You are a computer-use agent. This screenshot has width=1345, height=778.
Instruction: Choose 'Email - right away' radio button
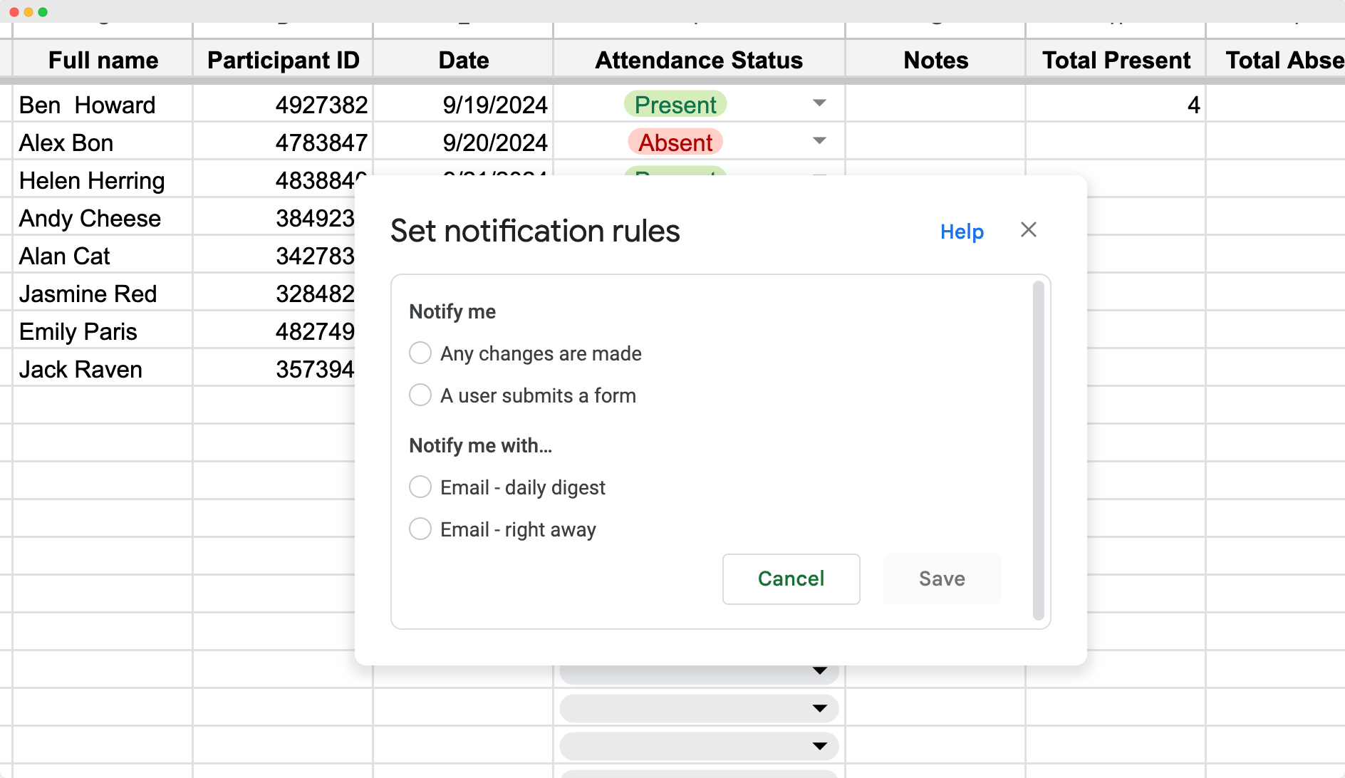point(420,529)
